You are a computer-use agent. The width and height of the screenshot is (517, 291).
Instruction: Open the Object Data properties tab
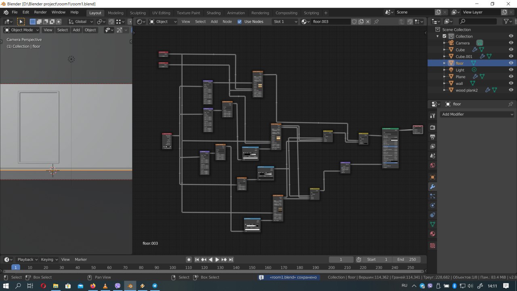(433, 224)
